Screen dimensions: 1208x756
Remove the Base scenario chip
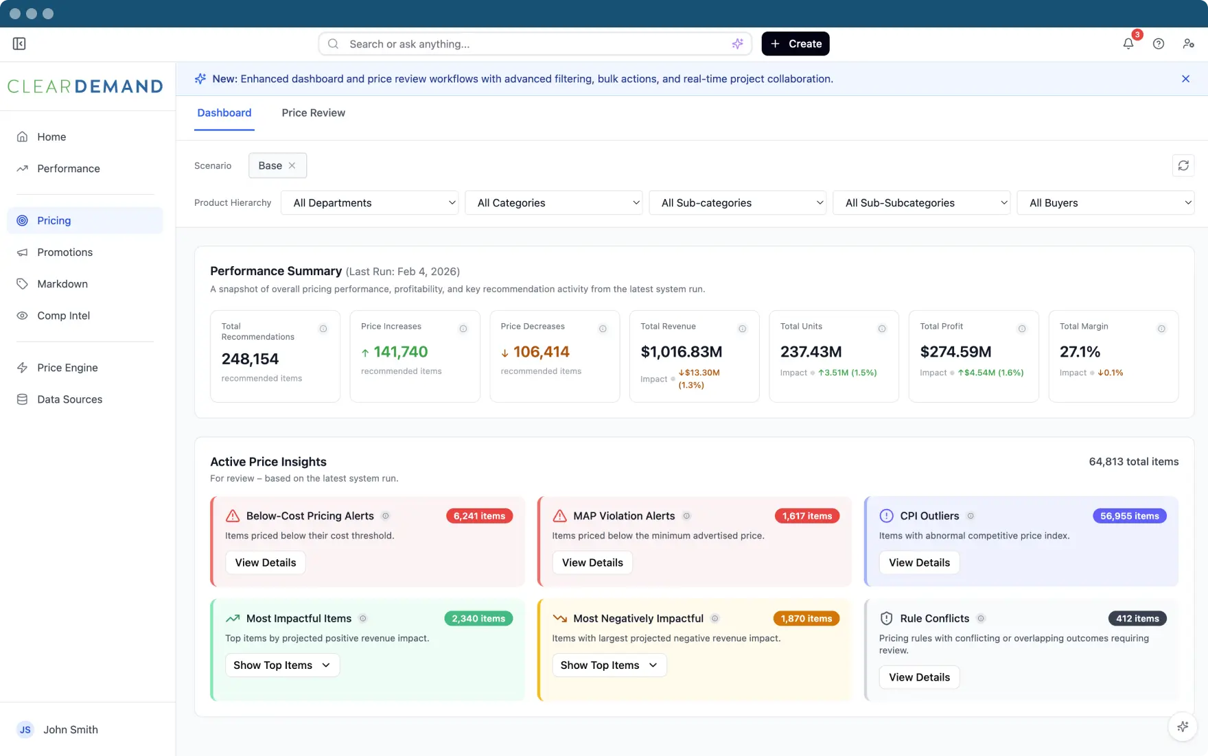coord(292,165)
